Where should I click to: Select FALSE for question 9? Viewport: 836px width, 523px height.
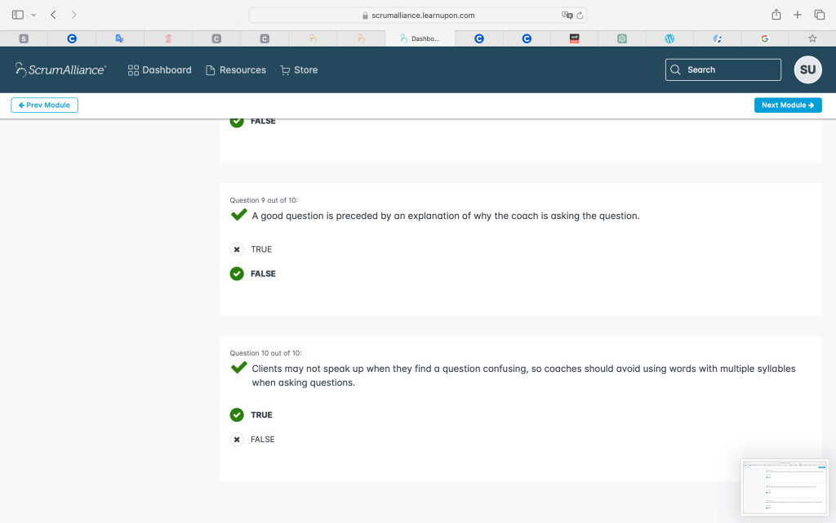point(238,274)
